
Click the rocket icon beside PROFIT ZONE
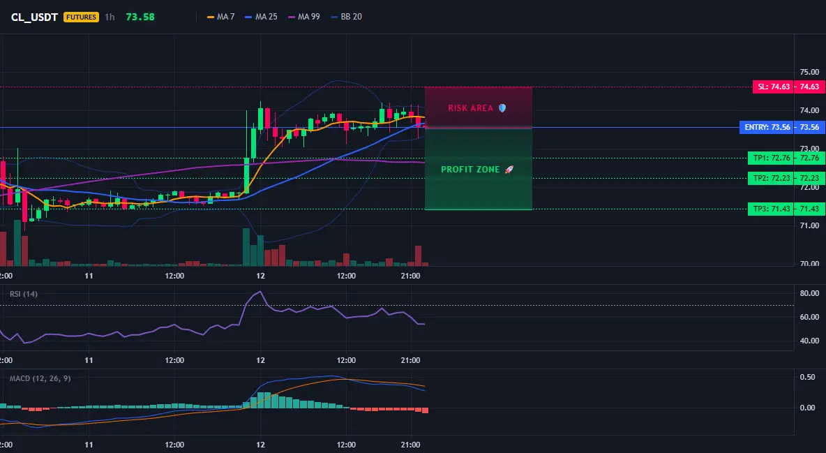[509, 170]
